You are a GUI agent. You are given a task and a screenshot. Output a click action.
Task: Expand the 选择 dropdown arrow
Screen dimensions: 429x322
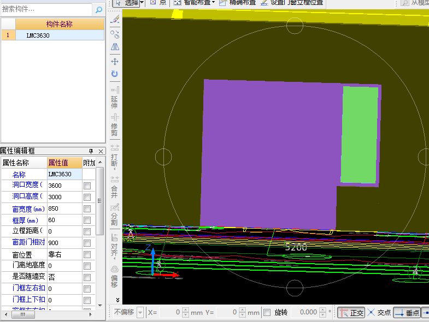click(x=142, y=3)
